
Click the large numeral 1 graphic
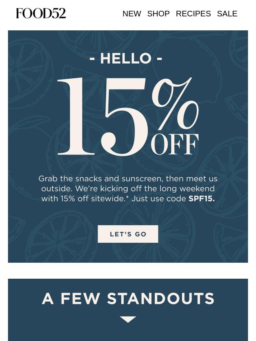coord(76,116)
